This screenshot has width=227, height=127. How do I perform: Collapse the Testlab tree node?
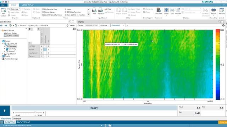point(1,41)
